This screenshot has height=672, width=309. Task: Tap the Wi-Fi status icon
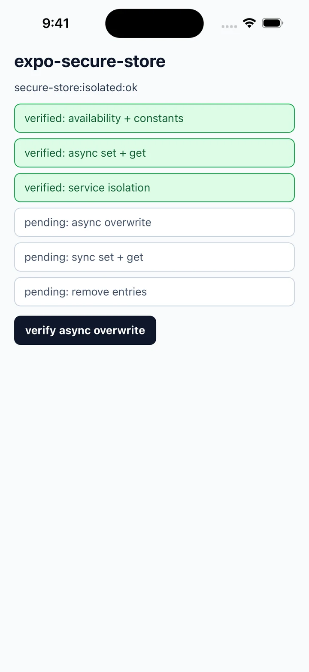(x=249, y=23)
